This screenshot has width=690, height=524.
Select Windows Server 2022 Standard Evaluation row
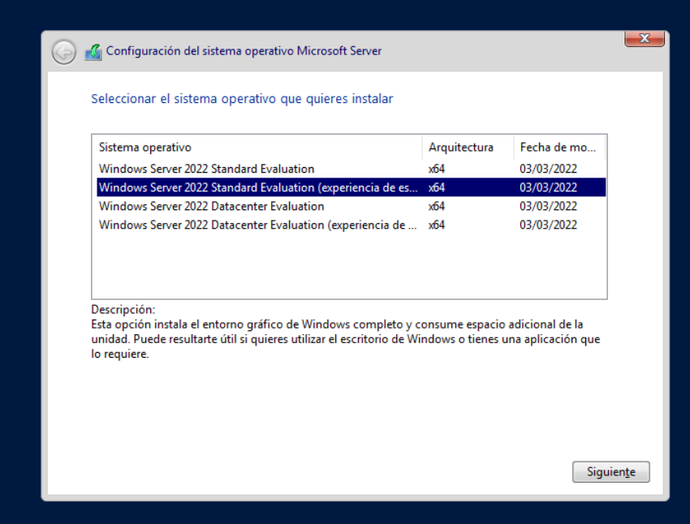pos(351,169)
